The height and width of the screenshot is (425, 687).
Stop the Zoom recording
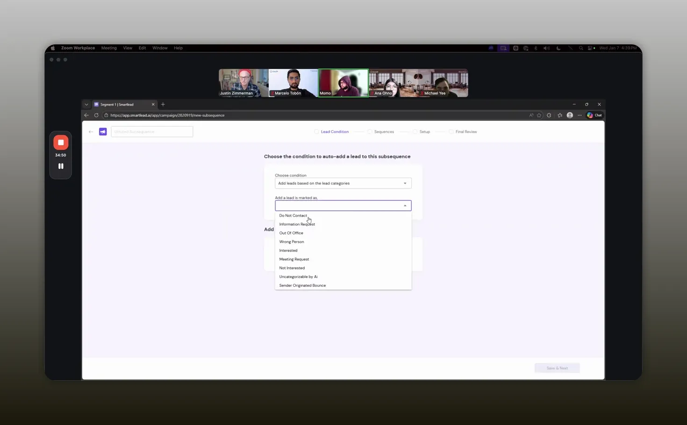coord(60,142)
